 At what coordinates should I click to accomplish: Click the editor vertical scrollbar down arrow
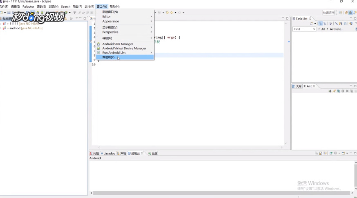(285, 143)
